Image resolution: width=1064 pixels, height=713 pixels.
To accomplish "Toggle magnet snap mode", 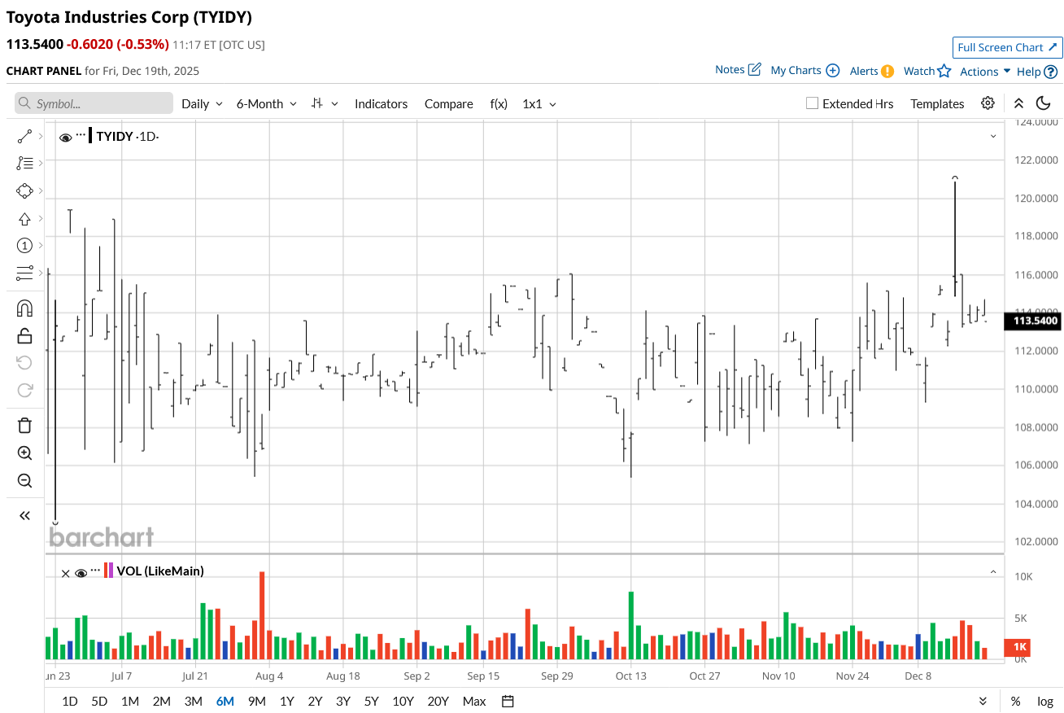I will click(x=24, y=308).
